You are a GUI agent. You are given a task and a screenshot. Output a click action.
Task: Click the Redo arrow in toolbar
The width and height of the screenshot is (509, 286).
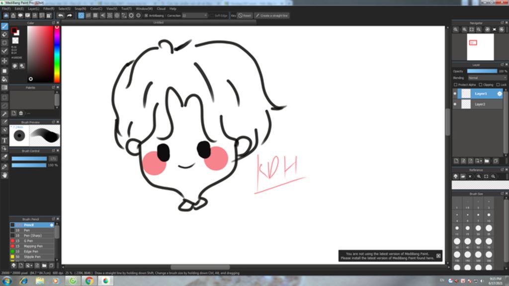click(69, 15)
